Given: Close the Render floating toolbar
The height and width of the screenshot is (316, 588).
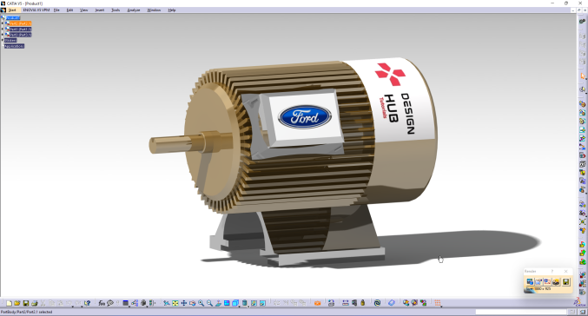Looking at the screenshot, I should tap(566, 271).
